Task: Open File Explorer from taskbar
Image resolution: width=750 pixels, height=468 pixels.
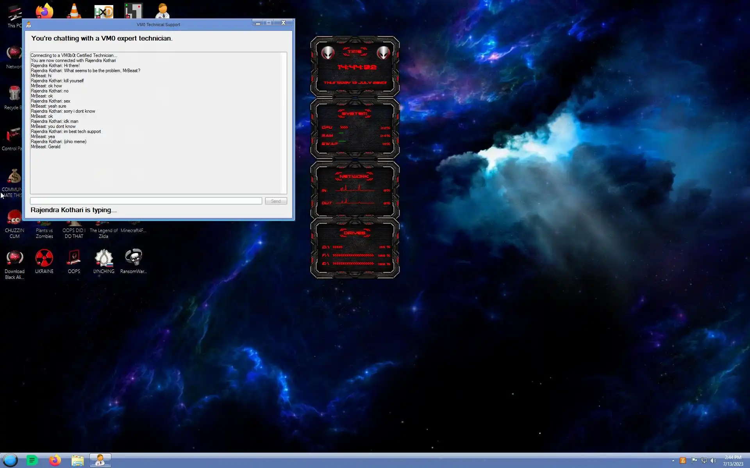Action: pyautogui.click(x=78, y=461)
